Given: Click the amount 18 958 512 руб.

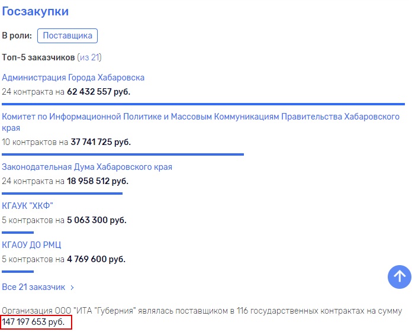Looking at the screenshot, I should [98, 181].
